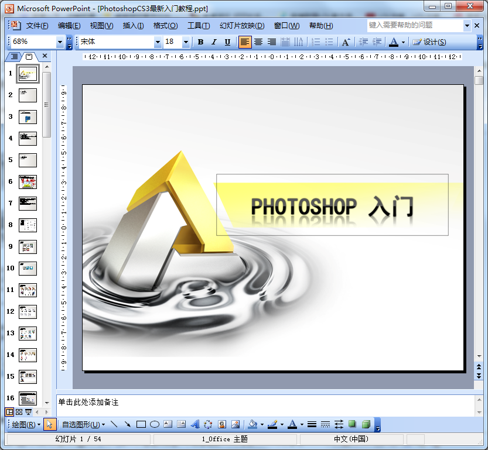Image resolution: width=488 pixels, height=450 pixels.
Task: Select slide 6 thumbnail
Action: [28, 182]
